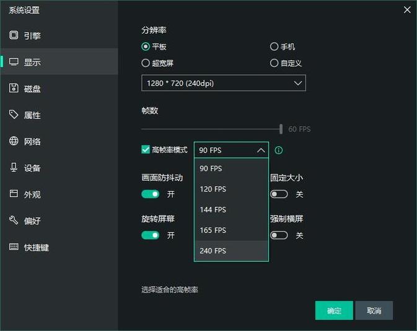
Task: Click the network (网络) globe icon
Action: click(x=14, y=141)
